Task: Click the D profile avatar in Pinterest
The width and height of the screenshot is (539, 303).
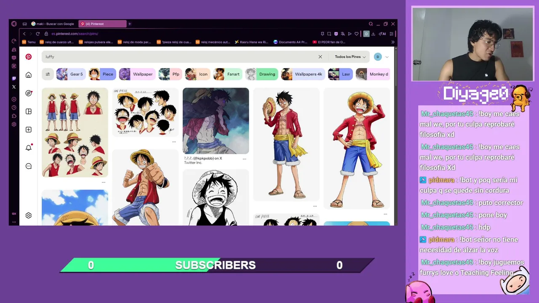Action: click(378, 57)
